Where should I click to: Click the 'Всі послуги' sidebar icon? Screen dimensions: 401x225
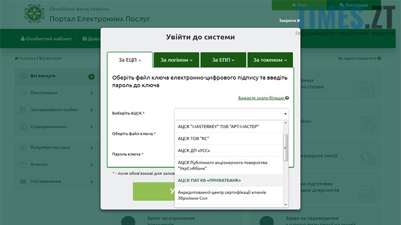(x=23, y=76)
